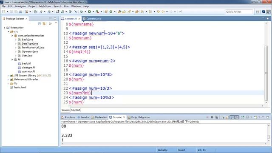Open the Window menu
The image size is (272, 153).
click(76, 6)
